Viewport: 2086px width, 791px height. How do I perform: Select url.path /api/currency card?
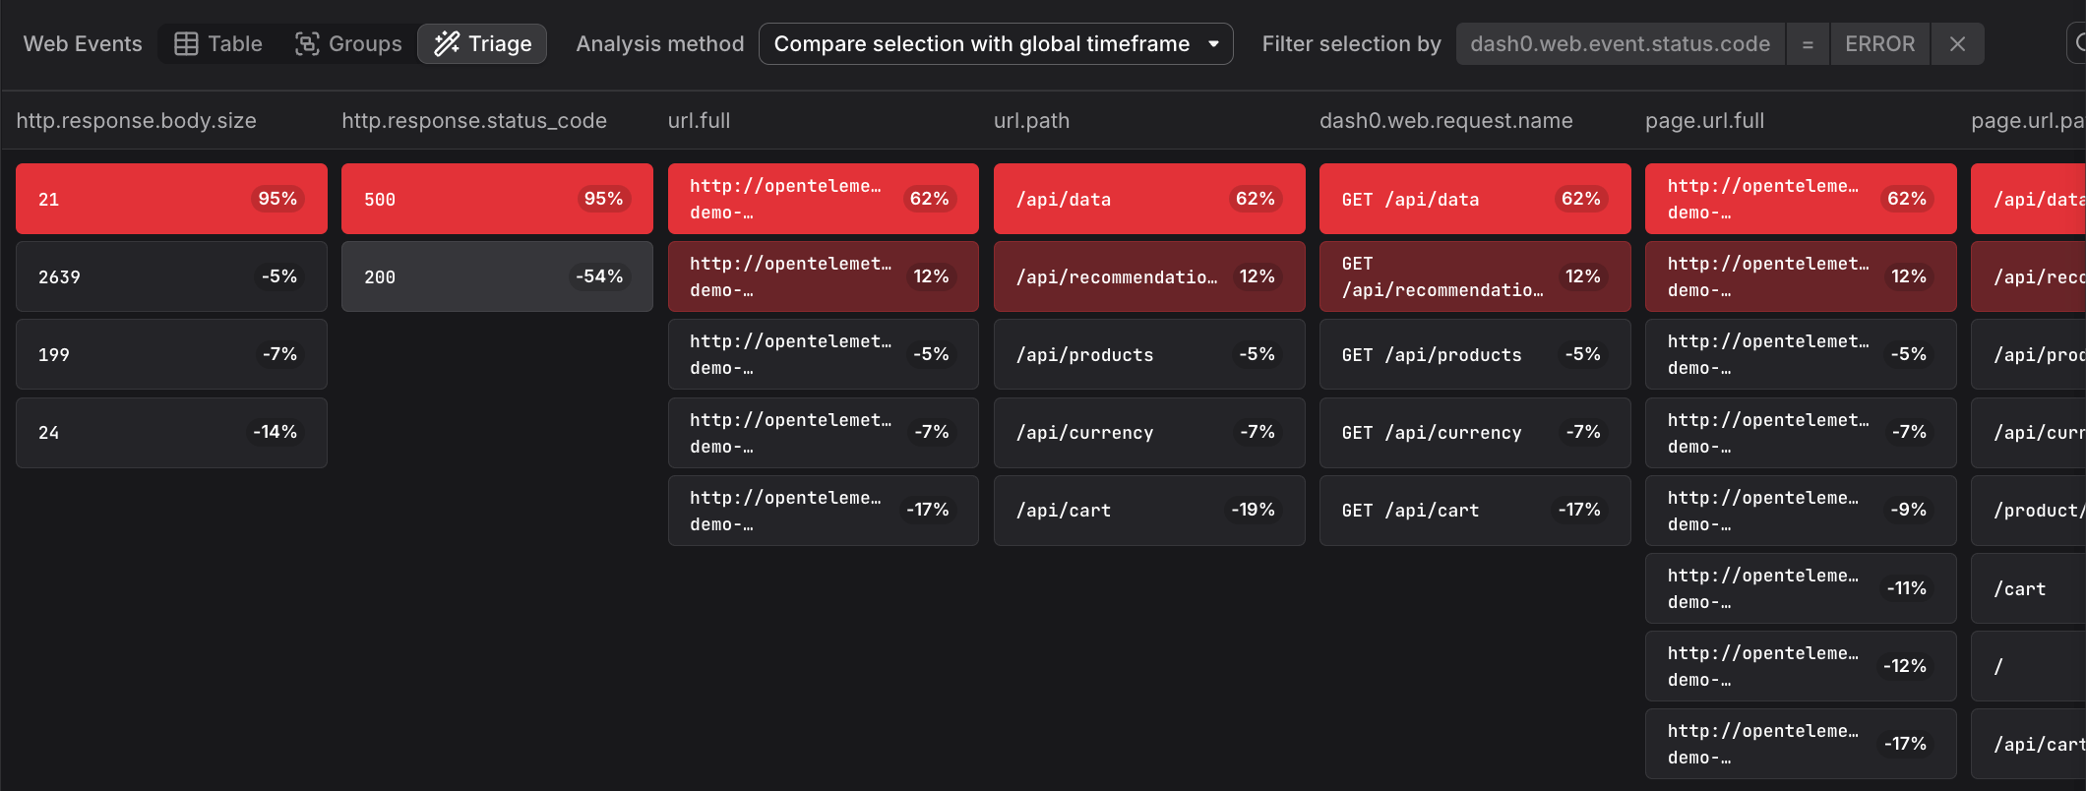coord(1149,432)
